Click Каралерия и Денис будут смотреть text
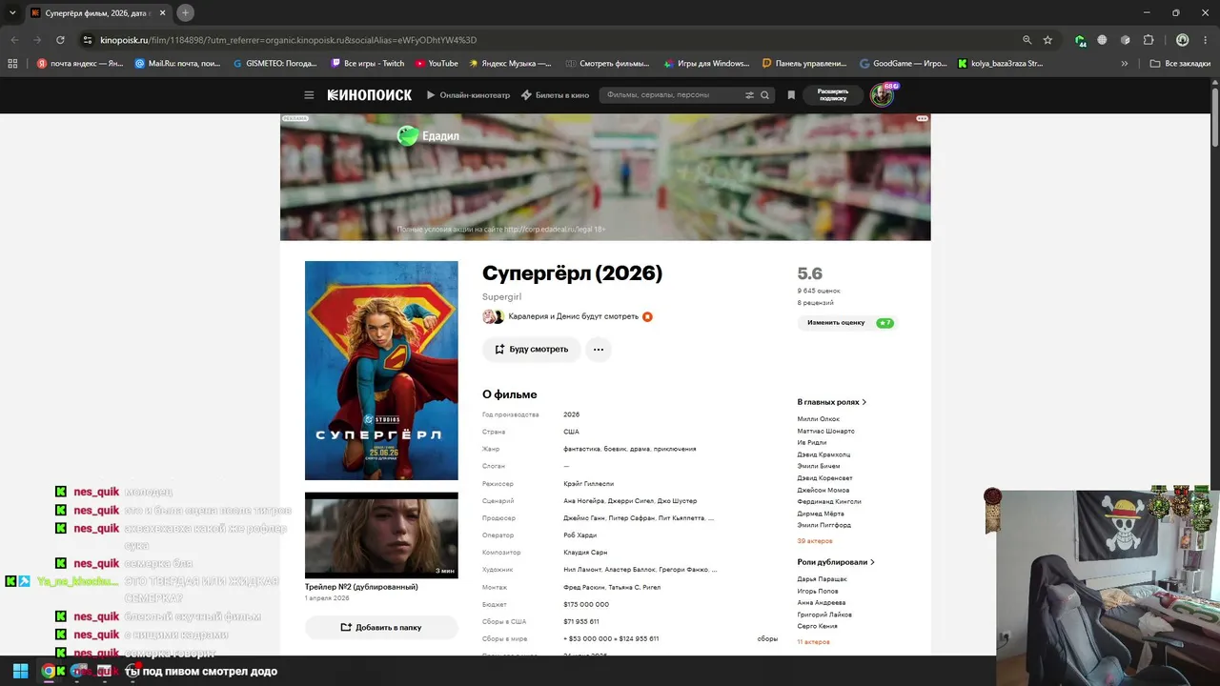The width and height of the screenshot is (1220, 686). (574, 316)
